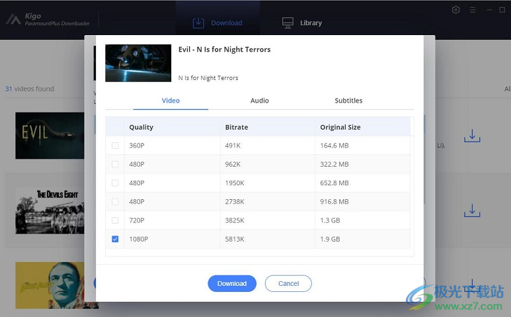Viewport: 511px width, 317px height.
Task: Click the blue Download button
Action: [x=232, y=283]
